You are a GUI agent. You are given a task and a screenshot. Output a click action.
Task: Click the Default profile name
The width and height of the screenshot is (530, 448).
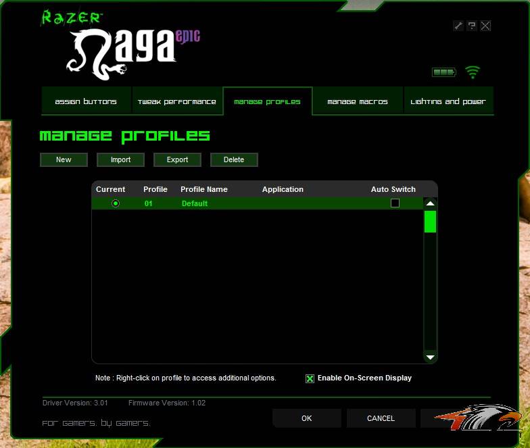point(195,203)
